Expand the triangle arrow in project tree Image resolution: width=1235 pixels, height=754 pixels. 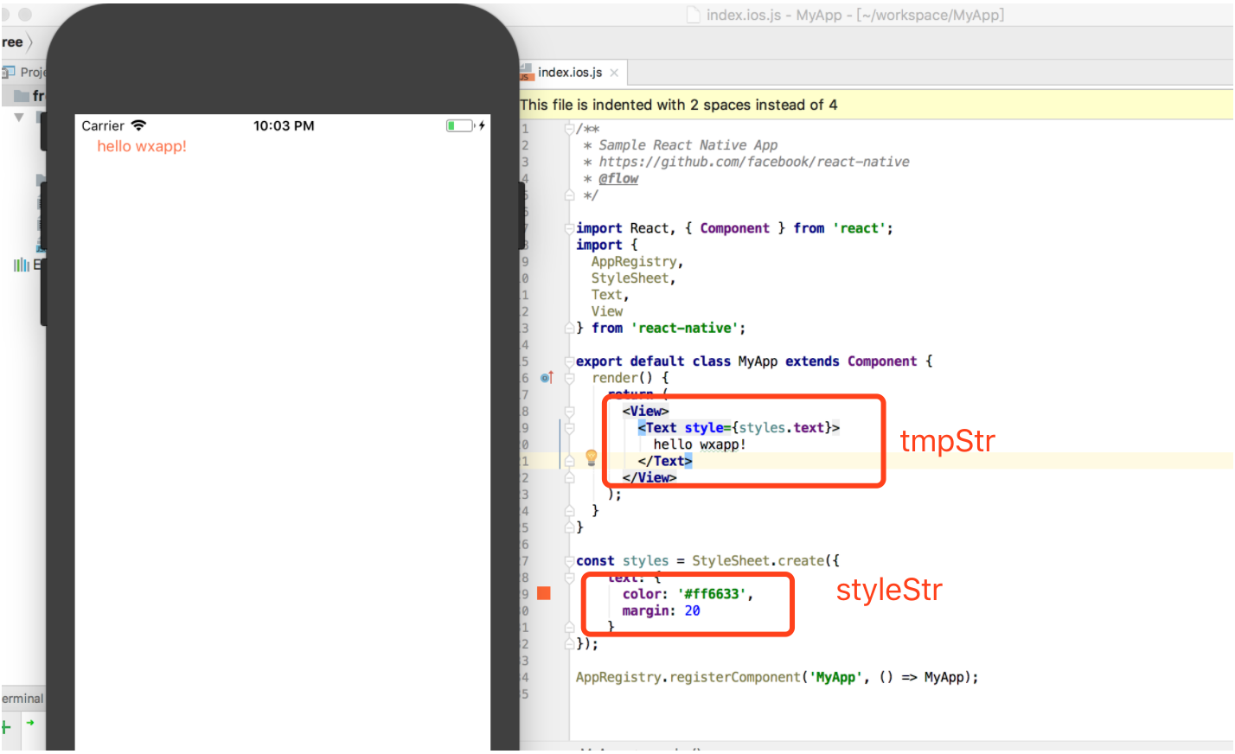(19, 117)
